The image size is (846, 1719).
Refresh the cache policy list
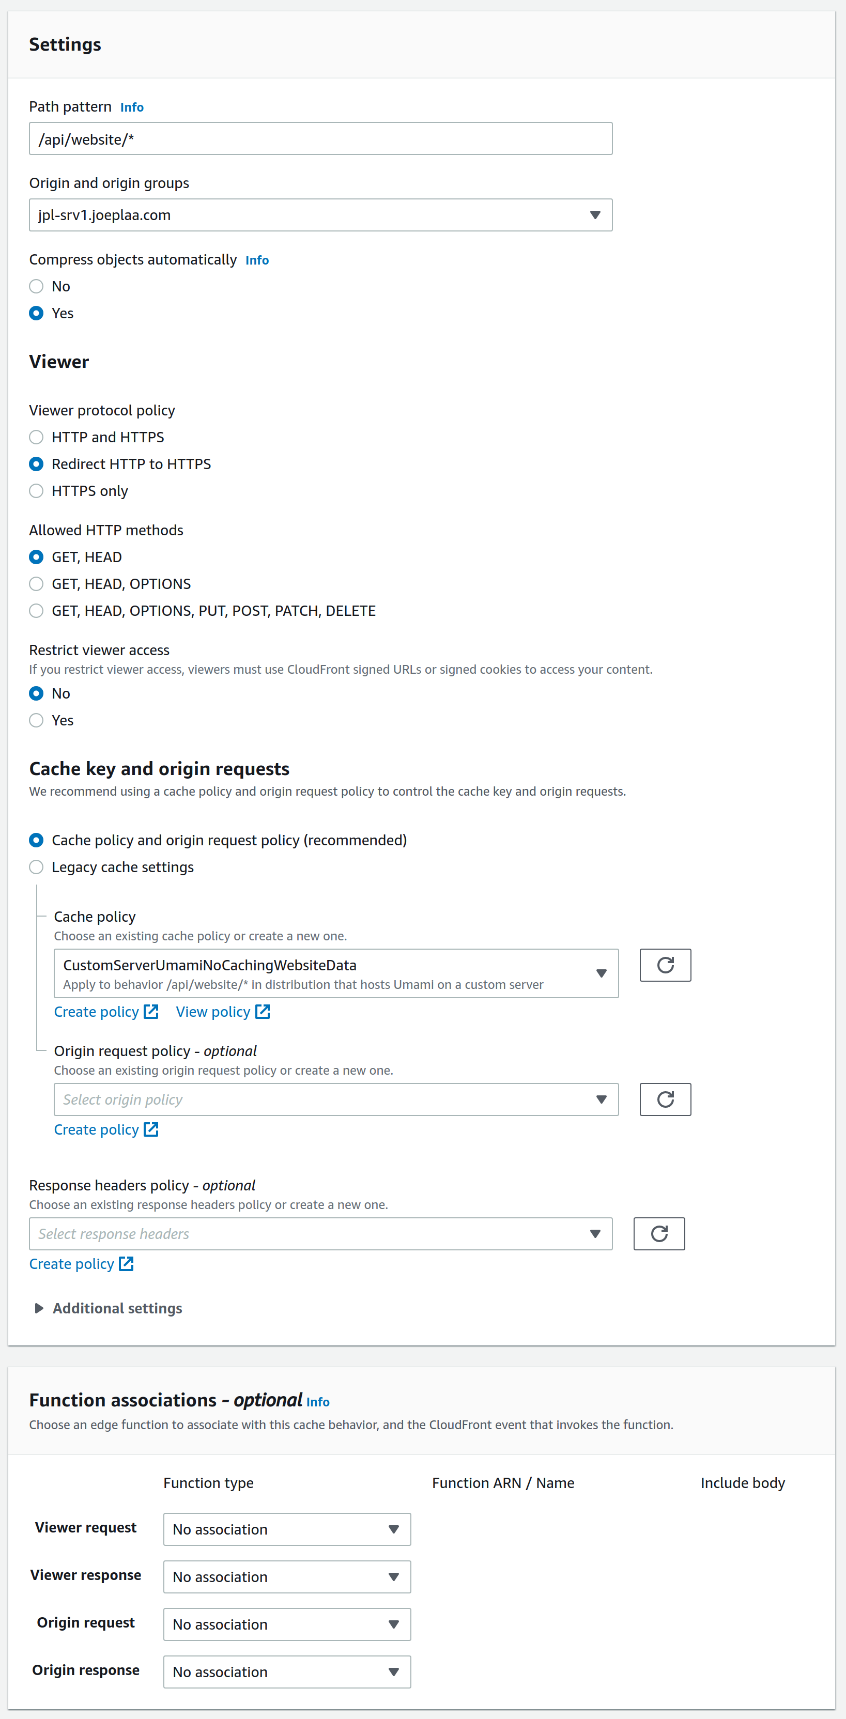pyautogui.click(x=665, y=965)
